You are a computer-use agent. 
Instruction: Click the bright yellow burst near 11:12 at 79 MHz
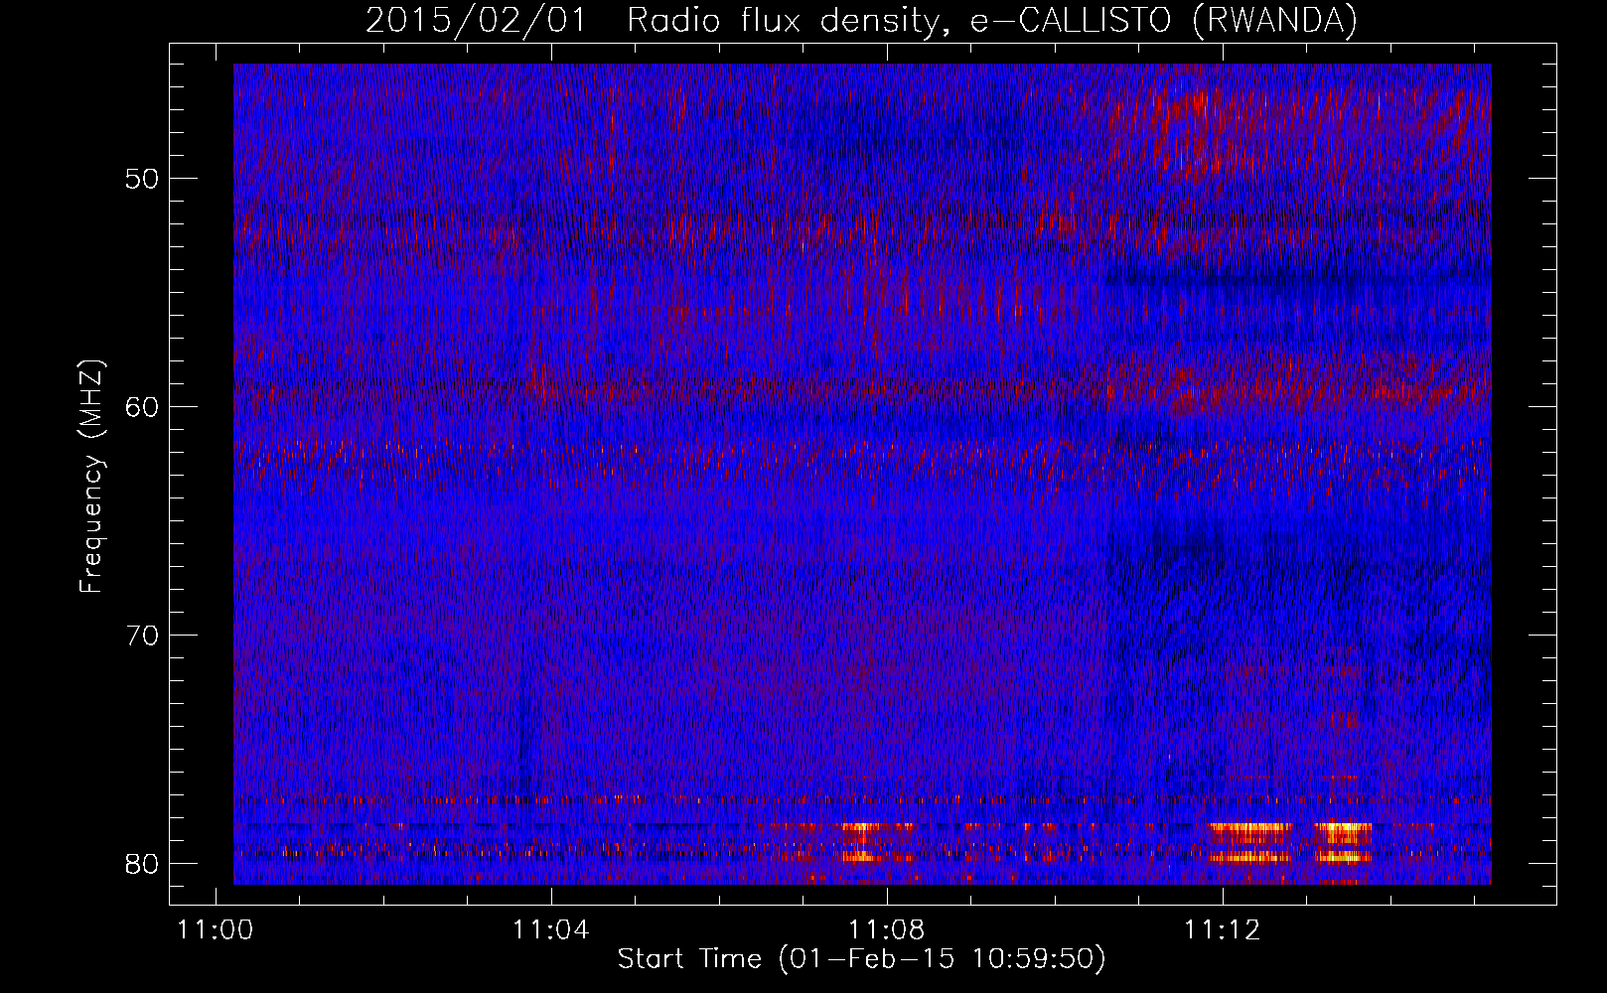(x=1249, y=841)
